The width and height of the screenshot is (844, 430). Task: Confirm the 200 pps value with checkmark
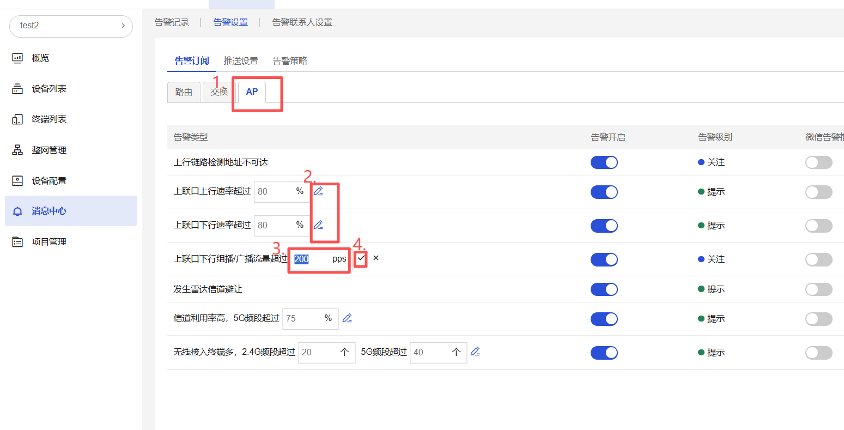361,258
